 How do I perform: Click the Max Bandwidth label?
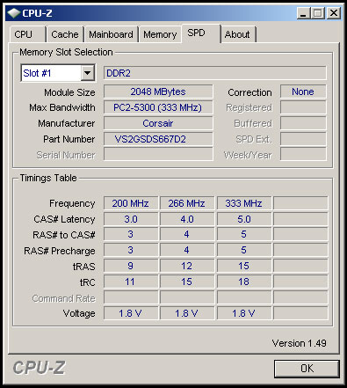point(62,107)
